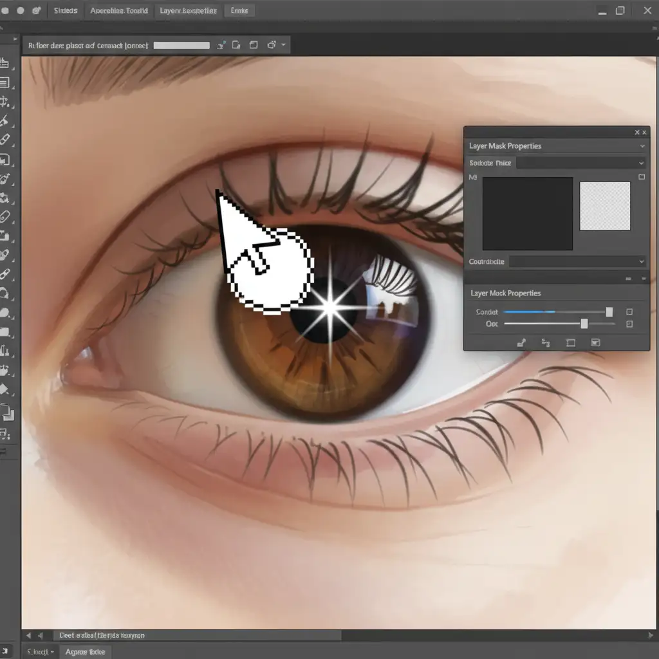The height and width of the screenshot is (659, 659).
Task: Open the 'Sirleds' menu in top bar
Action: coord(65,11)
